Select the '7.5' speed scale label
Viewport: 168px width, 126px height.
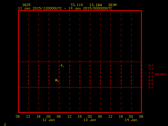(x=151, y=69)
